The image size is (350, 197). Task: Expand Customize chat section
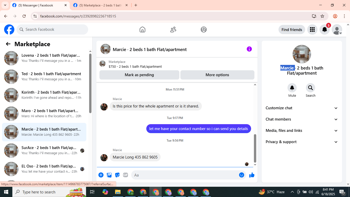click(302, 108)
